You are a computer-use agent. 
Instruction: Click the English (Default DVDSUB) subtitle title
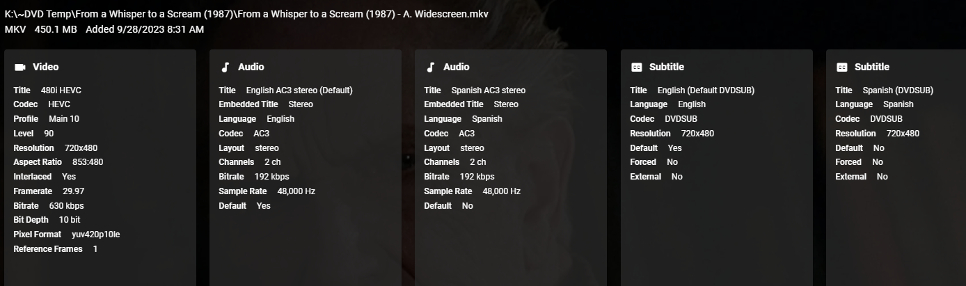pos(706,90)
